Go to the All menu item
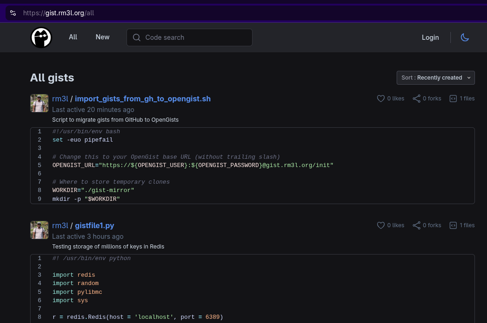 point(73,37)
